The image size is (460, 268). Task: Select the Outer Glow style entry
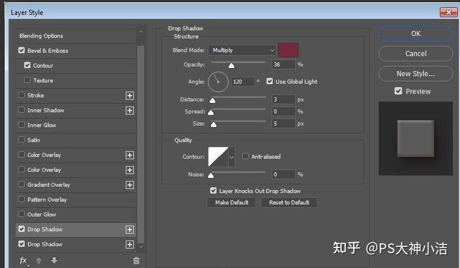42,215
